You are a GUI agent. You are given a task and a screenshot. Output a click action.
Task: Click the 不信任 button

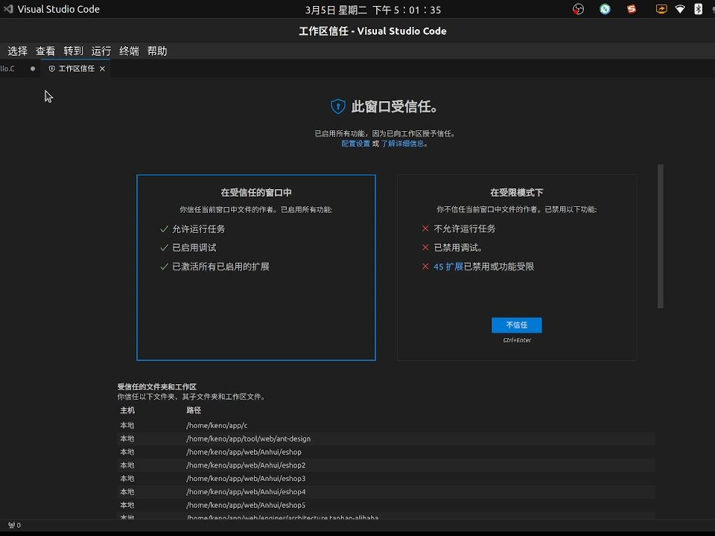point(517,325)
